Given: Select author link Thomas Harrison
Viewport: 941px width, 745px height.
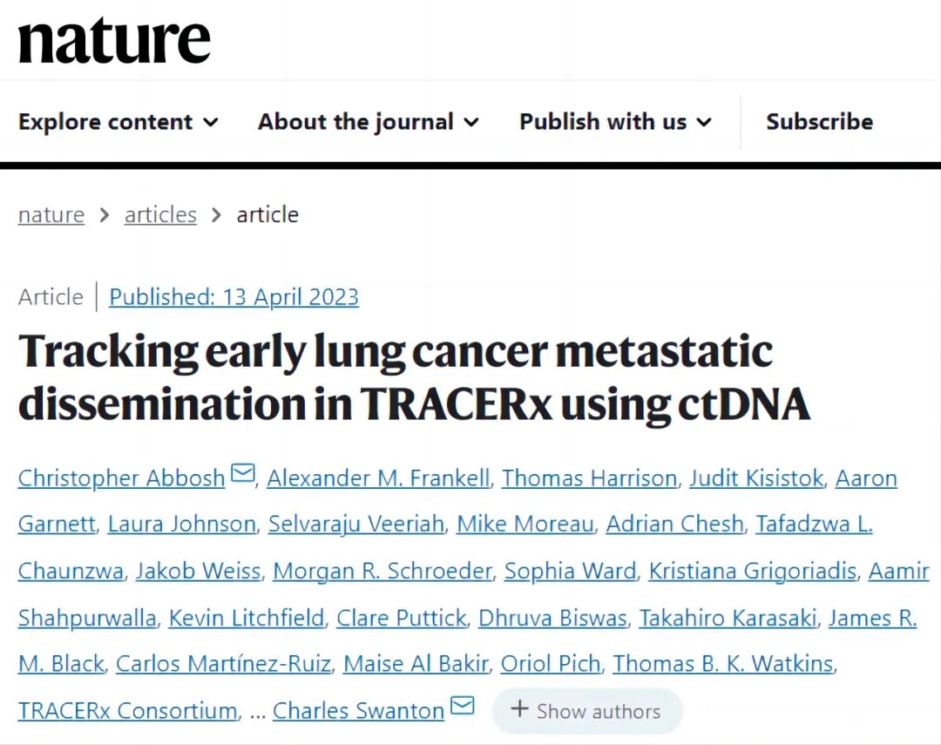Looking at the screenshot, I should (x=589, y=478).
